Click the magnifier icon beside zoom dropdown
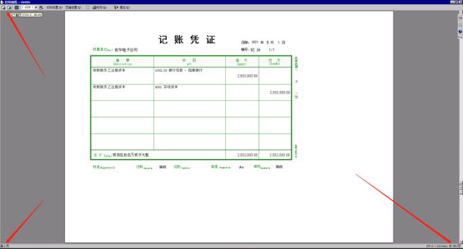The width and height of the screenshot is (463, 249). (41, 7)
